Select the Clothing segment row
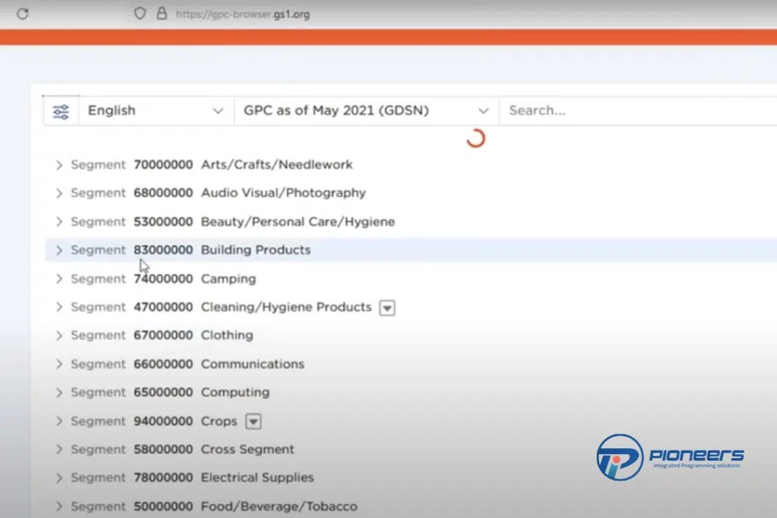Screen dimensions: 777x518 coord(227,335)
